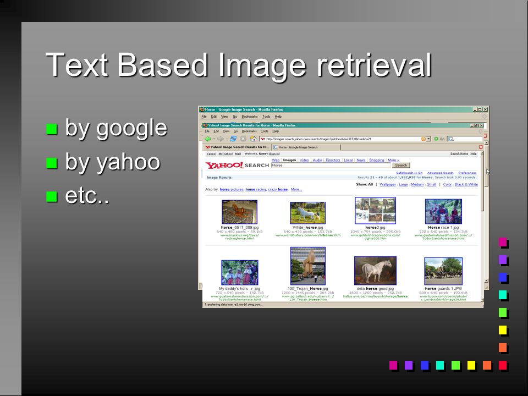The width and height of the screenshot is (528, 396).
Task: Open File menu in Google Image Search window
Action: point(204,117)
